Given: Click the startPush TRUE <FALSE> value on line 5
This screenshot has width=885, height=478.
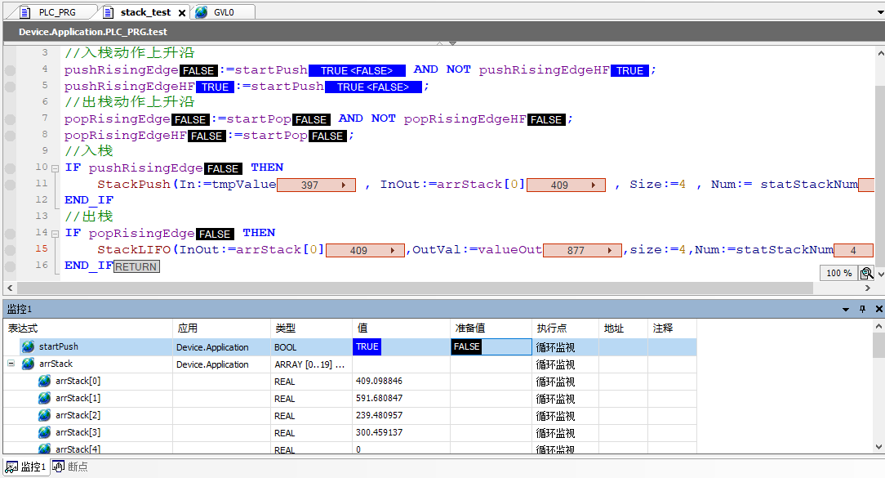Looking at the screenshot, I should 373,87.
